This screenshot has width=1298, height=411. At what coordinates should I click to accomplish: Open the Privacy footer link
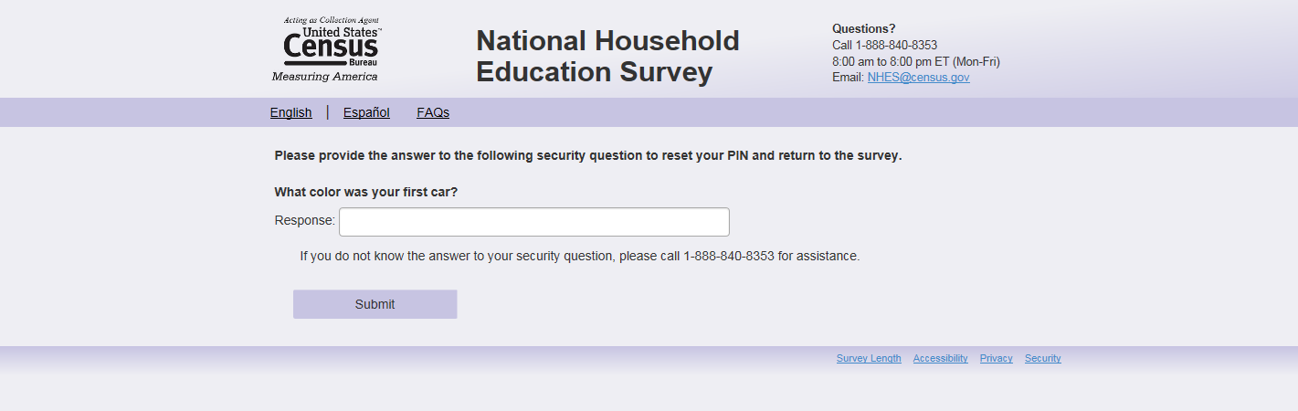click(996, 359)
